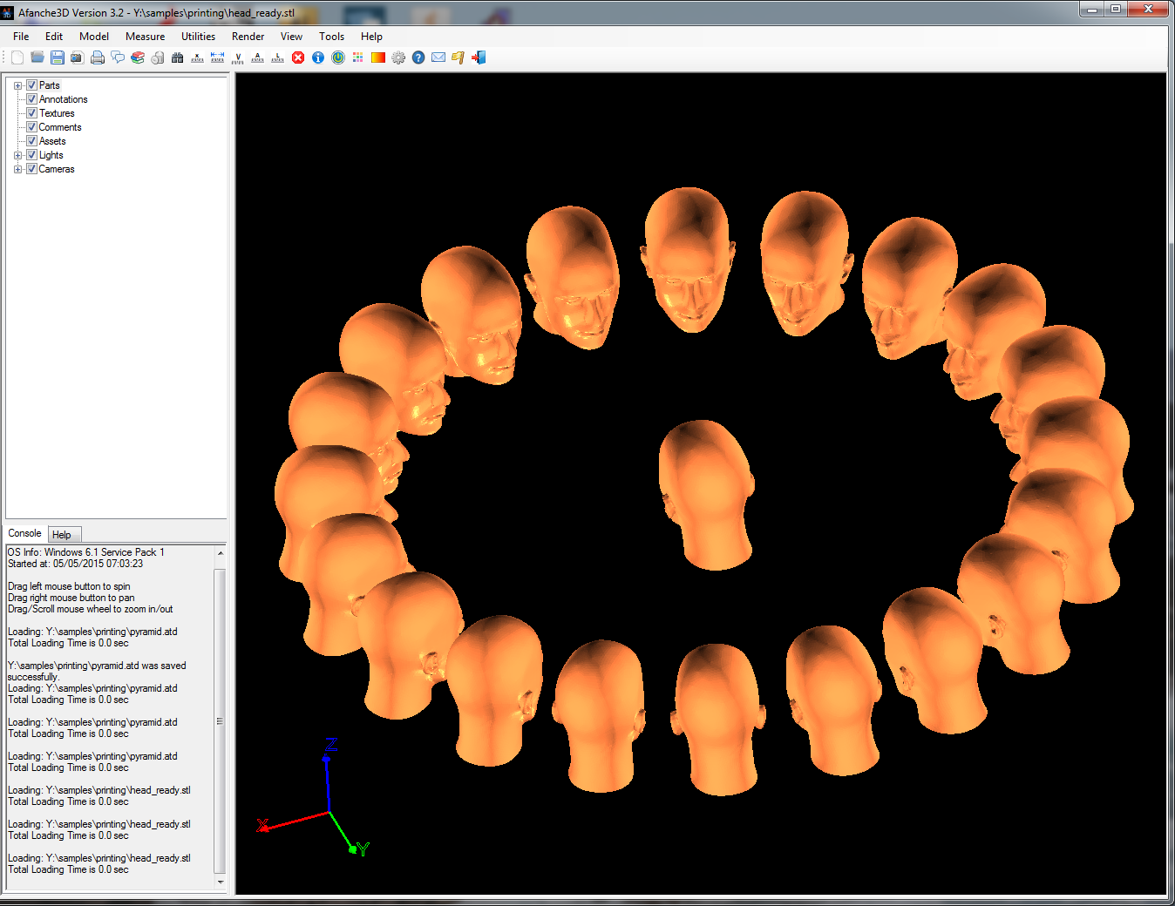Expand the Lights tree node
Image resolution: width=1175 pixels, height=906 pixels.
(17, 155)
